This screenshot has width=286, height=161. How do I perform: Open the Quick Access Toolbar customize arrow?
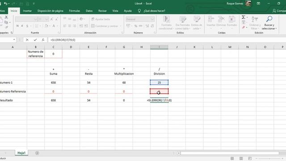click(x=34, y=4)
